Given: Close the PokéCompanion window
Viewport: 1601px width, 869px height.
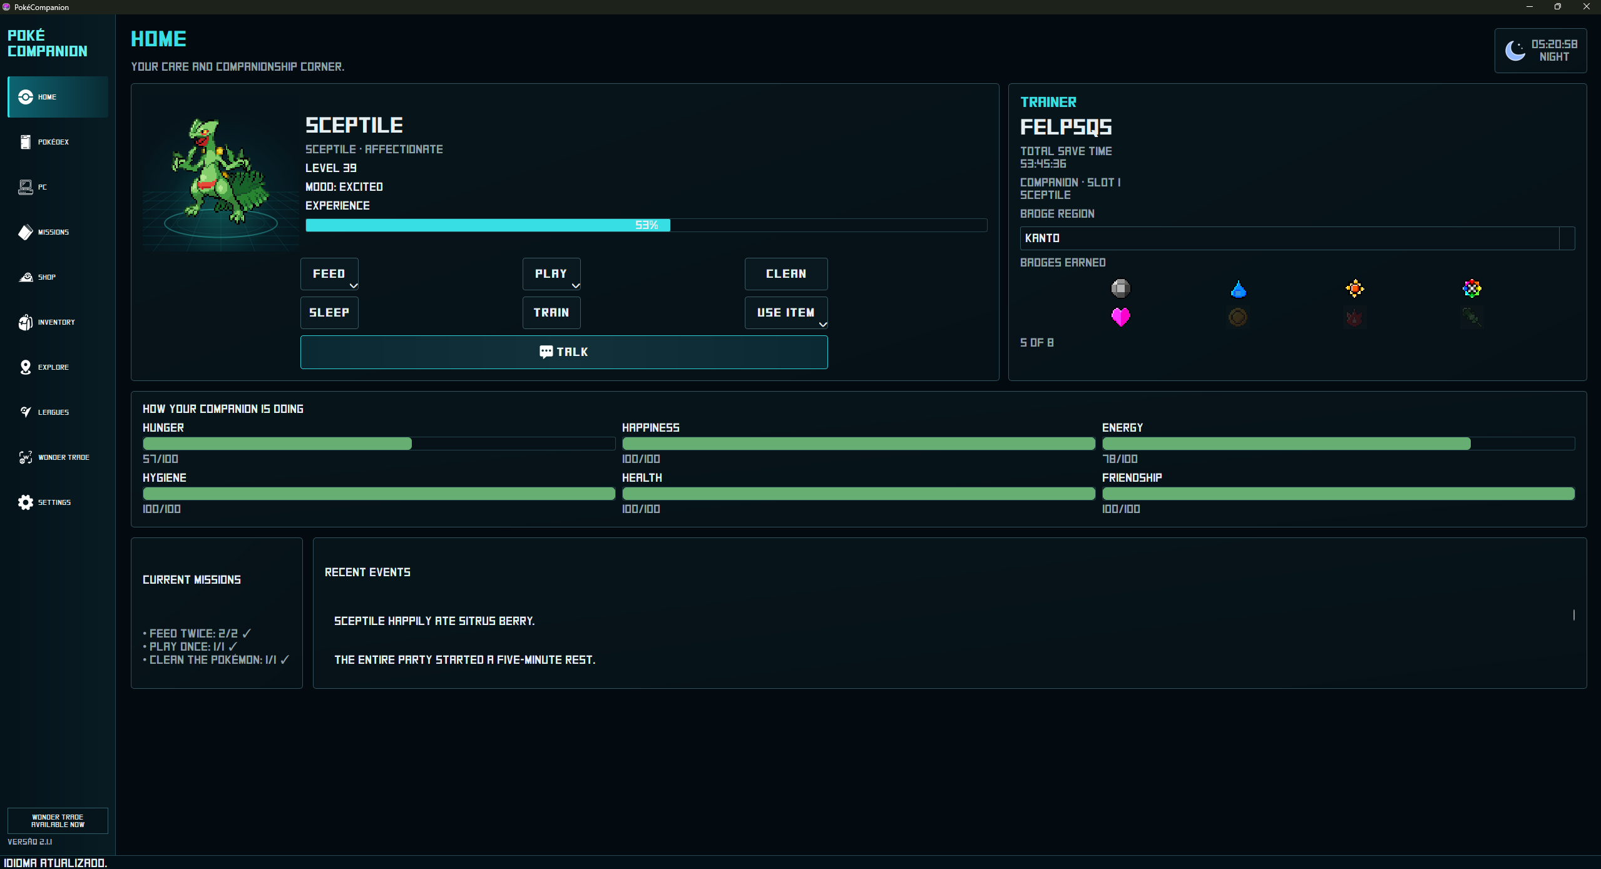Looking at the screenshot, I should (1587, 7).
